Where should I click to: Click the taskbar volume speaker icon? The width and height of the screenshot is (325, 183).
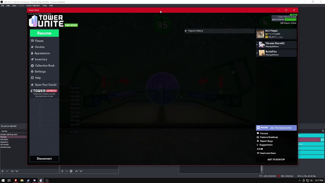311,180
